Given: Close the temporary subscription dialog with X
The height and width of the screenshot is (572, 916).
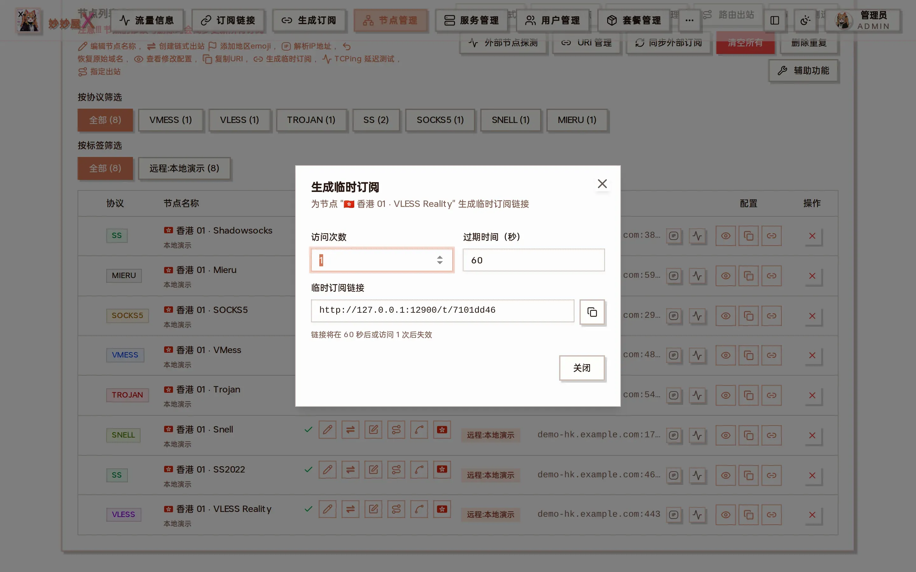Looking at the screenshot, I should click(x=602, y=184).
